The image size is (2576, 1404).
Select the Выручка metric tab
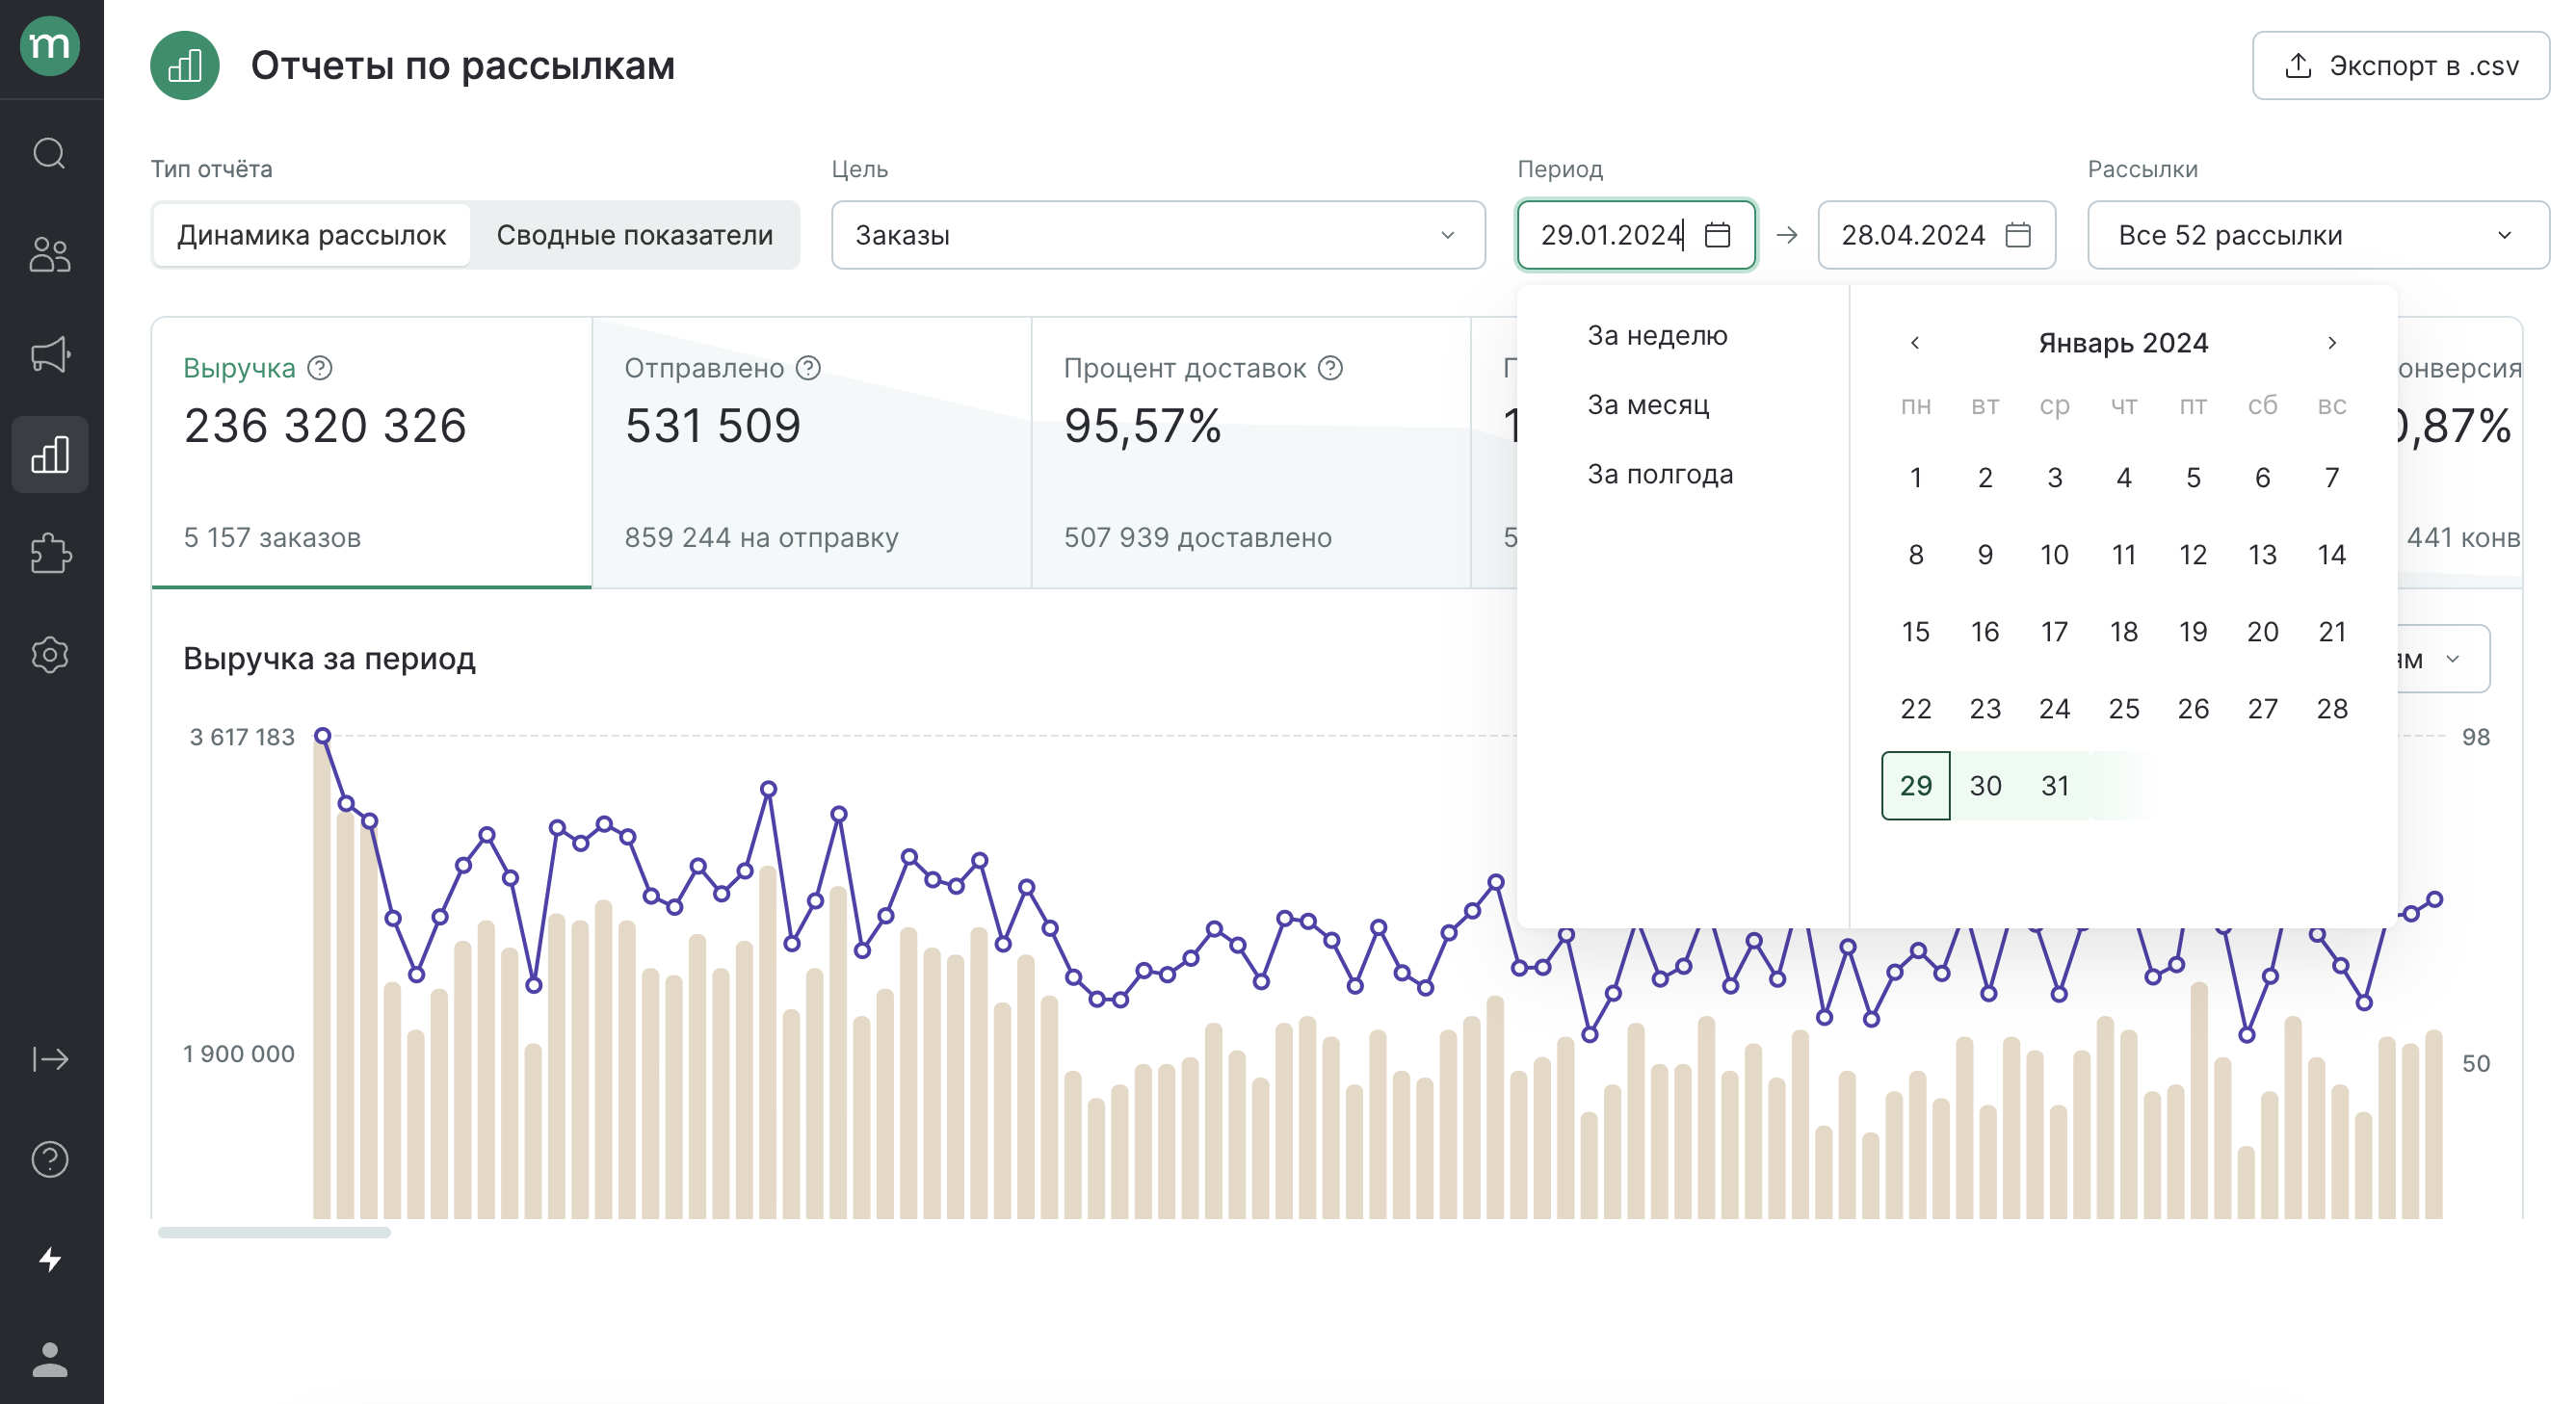tap(372, 453)
